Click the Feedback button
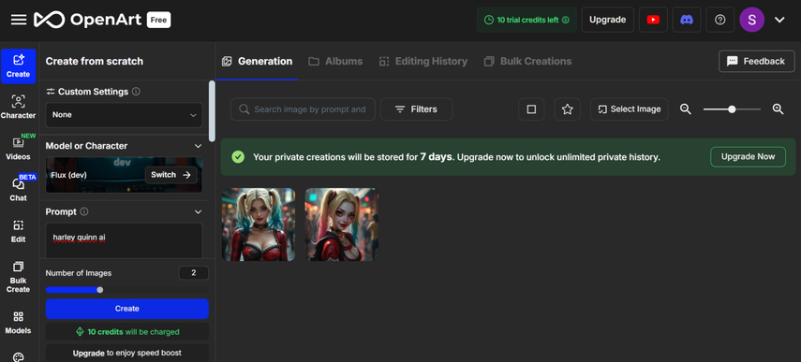 (757, 61)
